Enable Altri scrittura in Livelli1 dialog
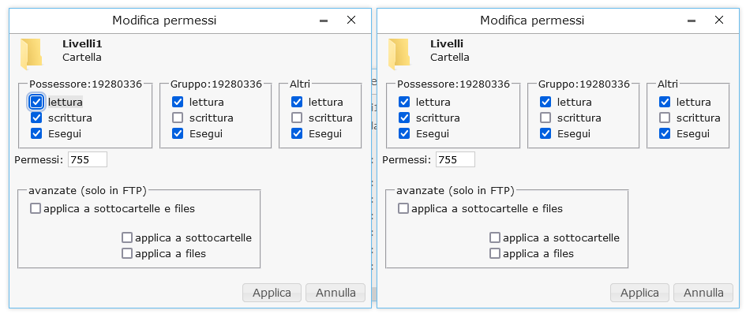746x314 pixels. [297, 118]
